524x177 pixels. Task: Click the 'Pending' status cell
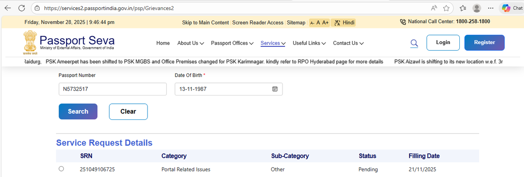[x=368, y=169]
